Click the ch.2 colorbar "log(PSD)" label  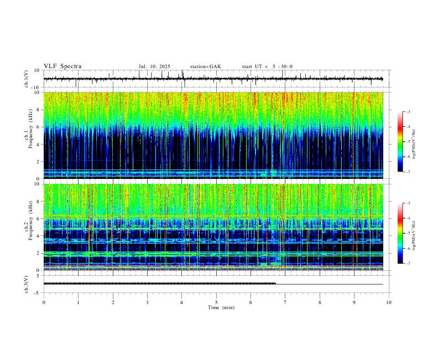[x=414, y=236]
